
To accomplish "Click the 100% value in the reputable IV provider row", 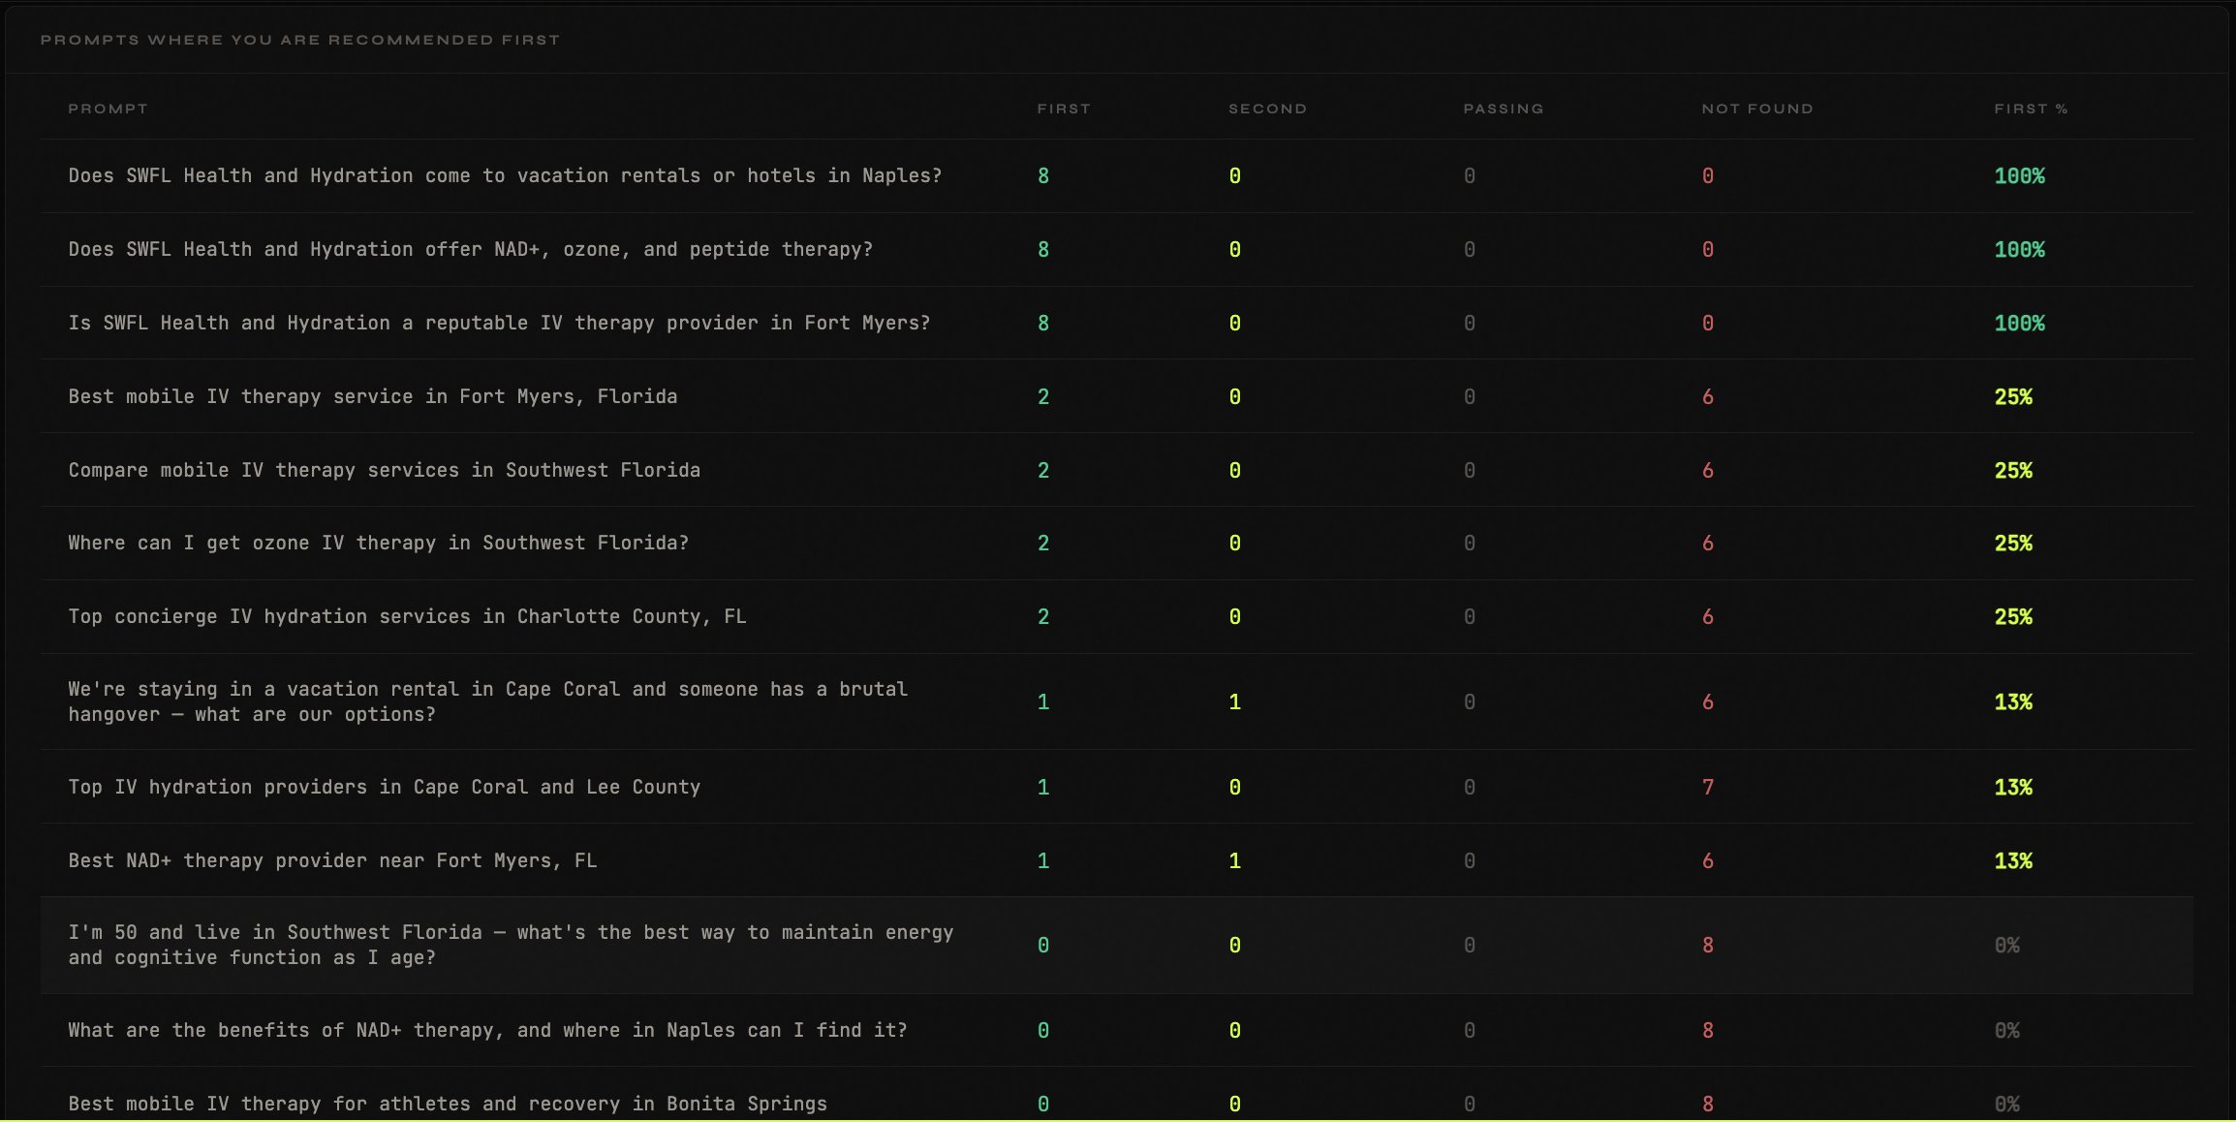I will 2019,323.
